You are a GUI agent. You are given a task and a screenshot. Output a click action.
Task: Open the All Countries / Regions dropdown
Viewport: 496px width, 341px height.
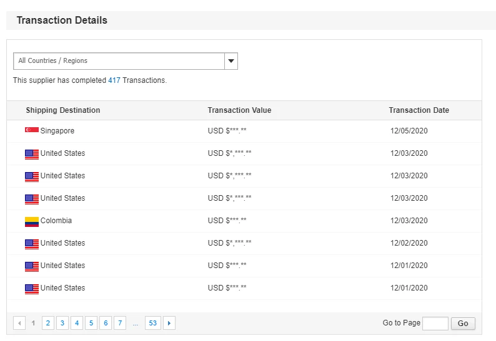(119, 61)
